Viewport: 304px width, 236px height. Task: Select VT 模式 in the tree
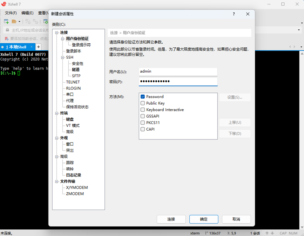point(73,126)
